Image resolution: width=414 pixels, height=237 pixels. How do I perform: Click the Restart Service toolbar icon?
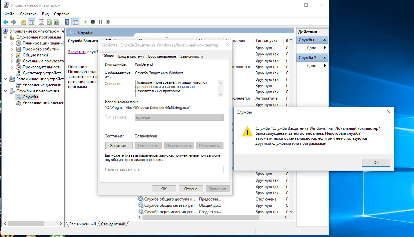point(108,22)
